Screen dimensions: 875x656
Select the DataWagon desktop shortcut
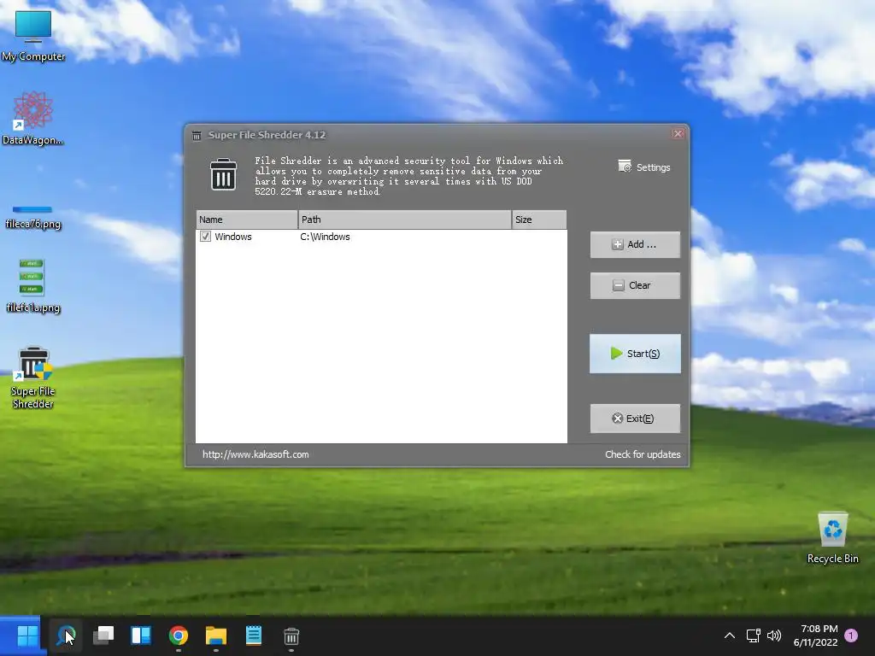point(33,118)
